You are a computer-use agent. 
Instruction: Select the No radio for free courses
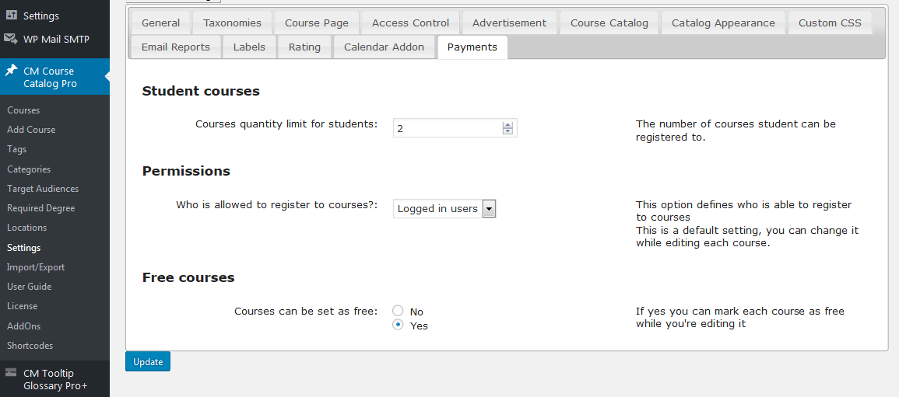[398, 311]
